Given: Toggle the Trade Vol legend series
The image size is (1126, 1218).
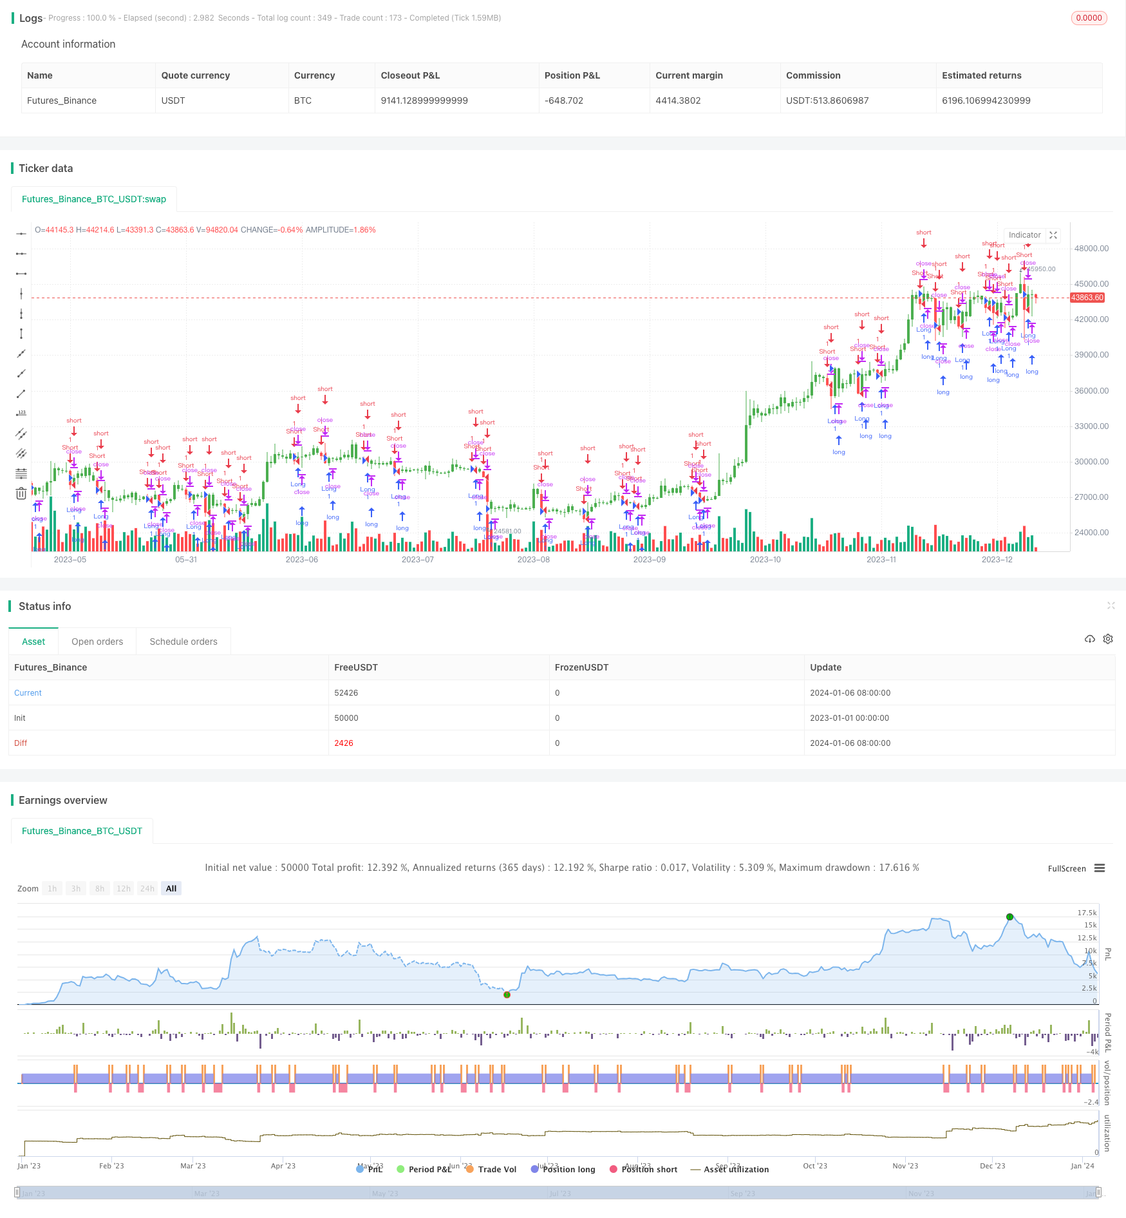Looking at the screenshot, I should (x=491, y=1169).
